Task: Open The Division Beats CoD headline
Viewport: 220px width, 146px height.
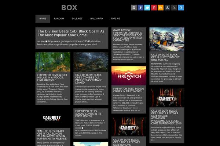Action: 71,33
